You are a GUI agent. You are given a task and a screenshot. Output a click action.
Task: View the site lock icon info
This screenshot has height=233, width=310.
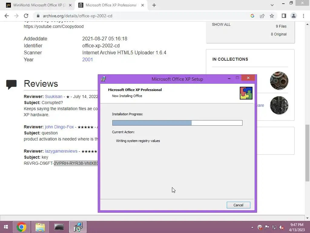38,16
